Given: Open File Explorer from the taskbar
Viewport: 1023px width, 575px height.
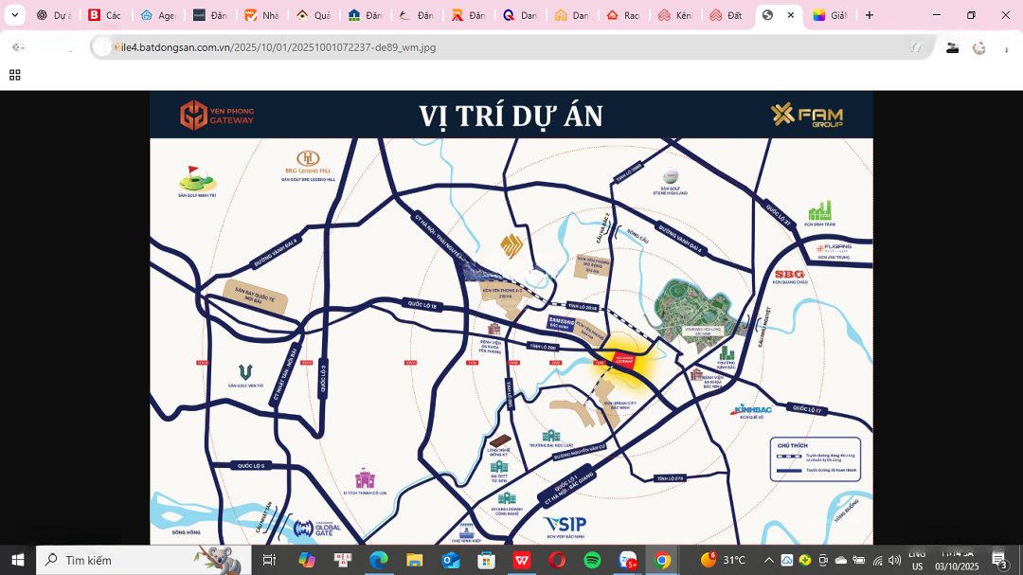Looking at the screenshot, I should coord(414,560).
